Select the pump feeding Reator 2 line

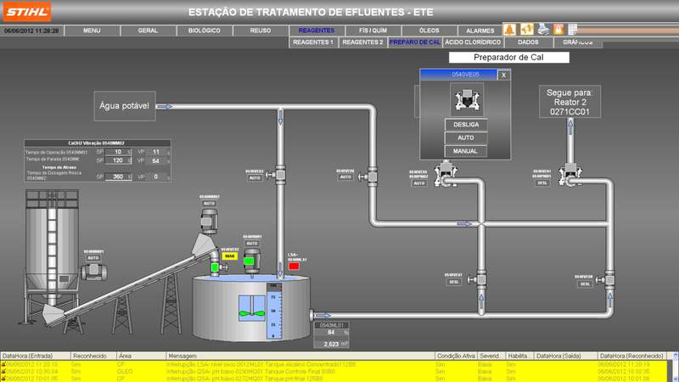click(x=570, y=176)
